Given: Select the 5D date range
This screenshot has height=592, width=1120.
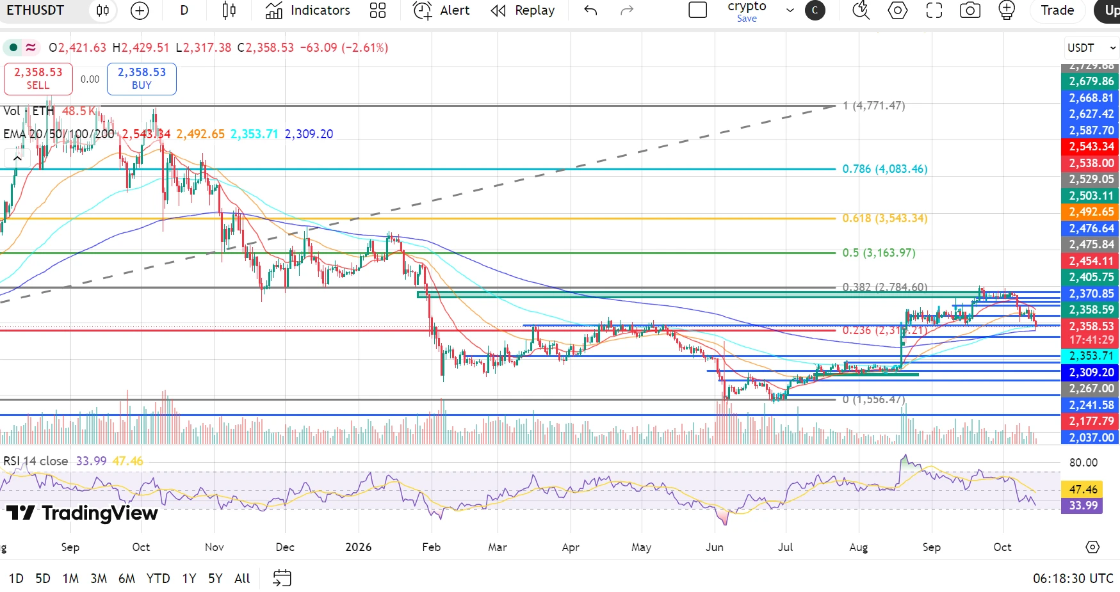Looking at the screenshot, I should 43,579.
